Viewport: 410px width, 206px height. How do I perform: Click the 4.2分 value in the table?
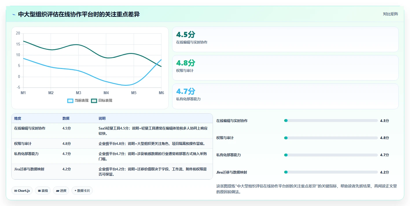(67, 169)
